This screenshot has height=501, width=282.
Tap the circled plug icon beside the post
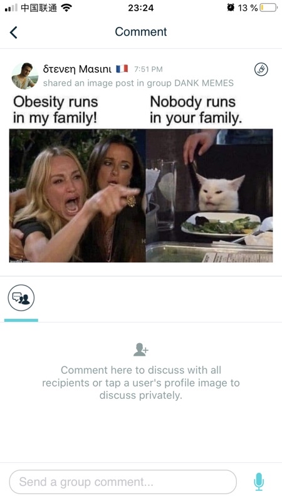261,70
